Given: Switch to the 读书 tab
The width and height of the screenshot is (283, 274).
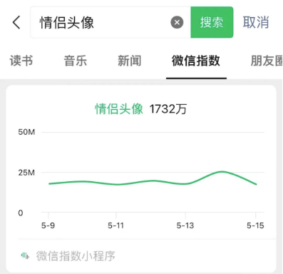Looking at the screenshot, I should (x=21, y=61).
